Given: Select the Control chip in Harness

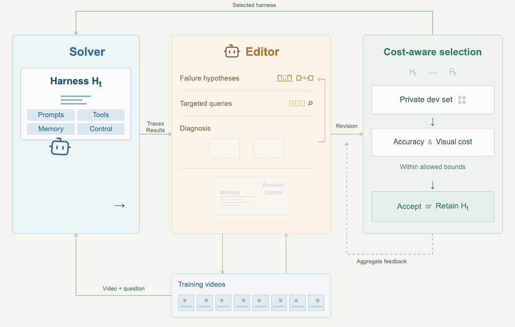Looking at the screenshot, I should click(101, 129).
